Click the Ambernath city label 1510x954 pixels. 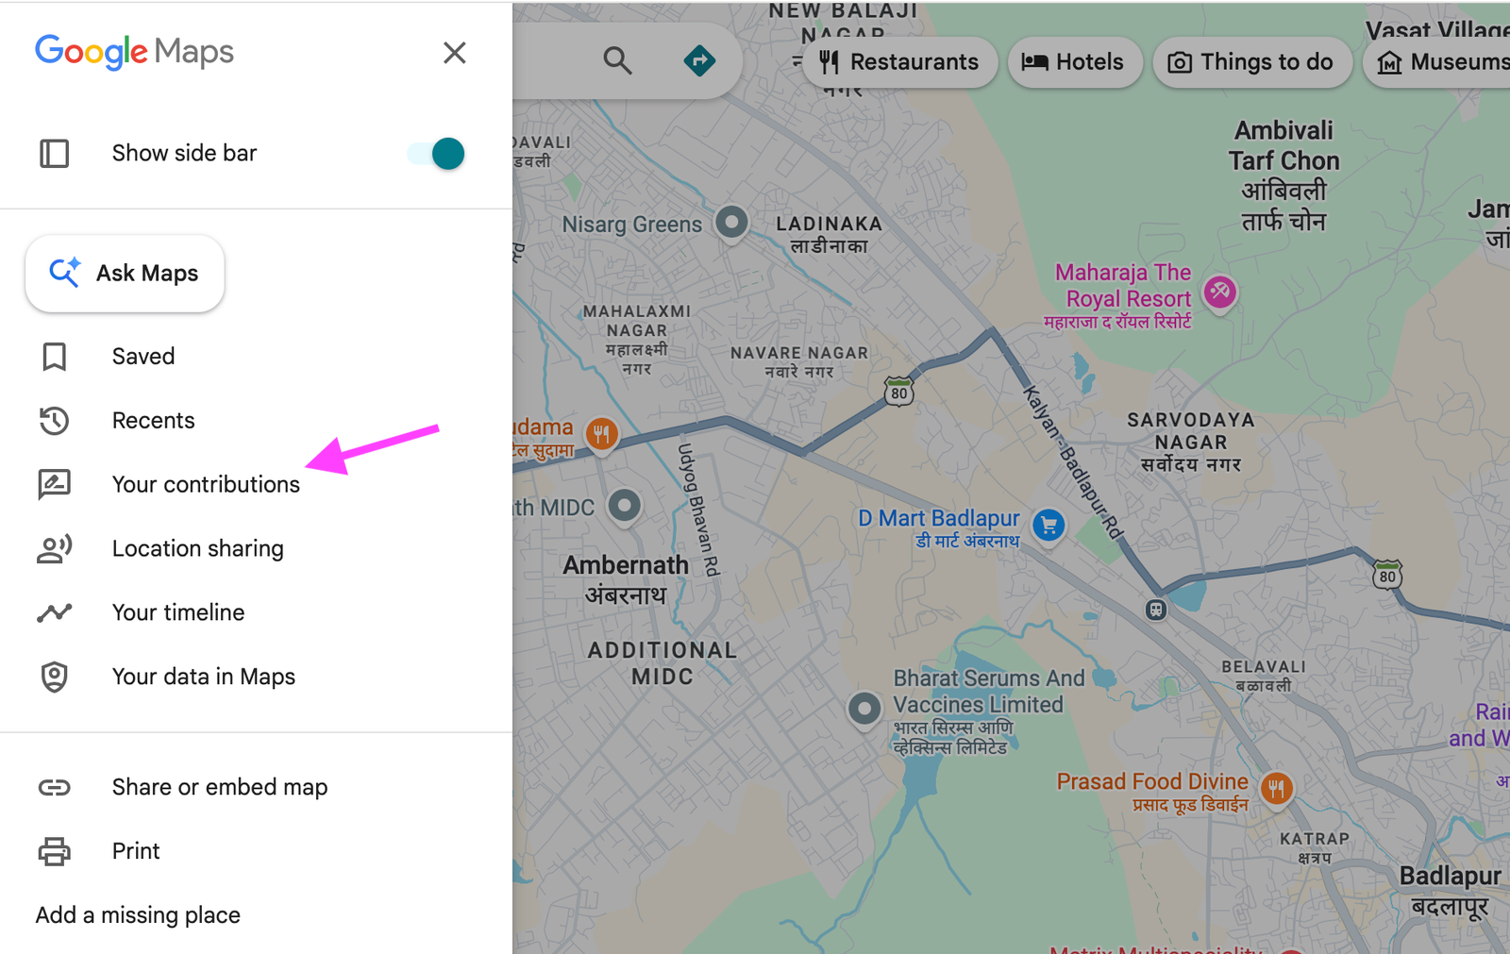pyautogui.click(x=626, y=579)
